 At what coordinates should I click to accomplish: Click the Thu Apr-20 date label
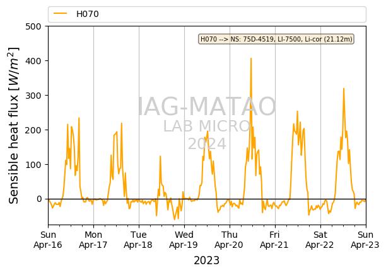click(229, 240)
